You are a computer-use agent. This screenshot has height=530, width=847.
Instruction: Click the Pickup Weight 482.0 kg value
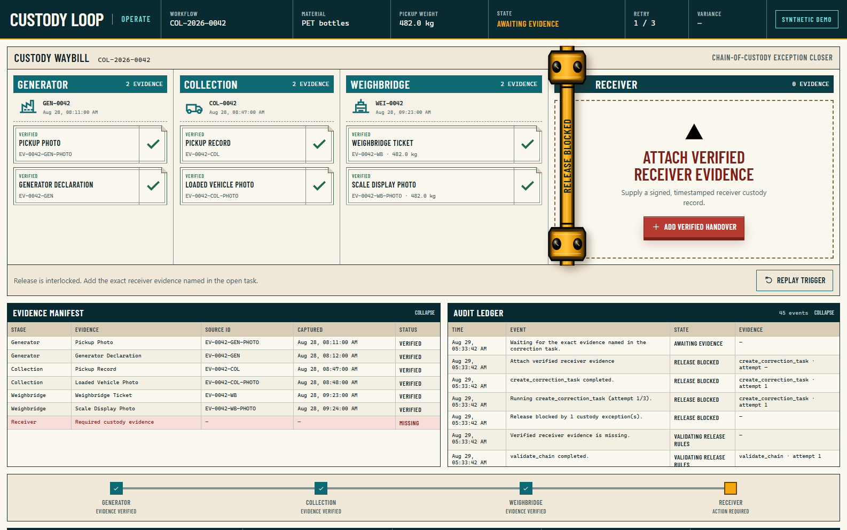[417, 24]
